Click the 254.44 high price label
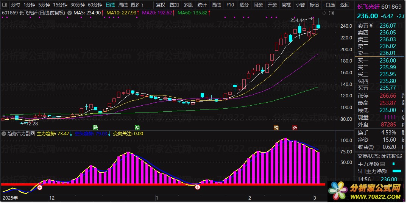The image size is (407, 203). pos(298,20)
